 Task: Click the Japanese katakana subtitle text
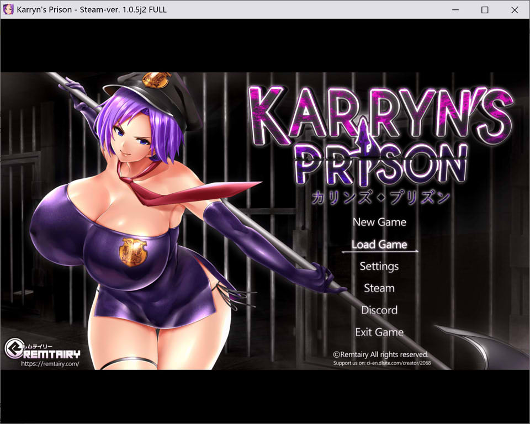click(381, 198)
